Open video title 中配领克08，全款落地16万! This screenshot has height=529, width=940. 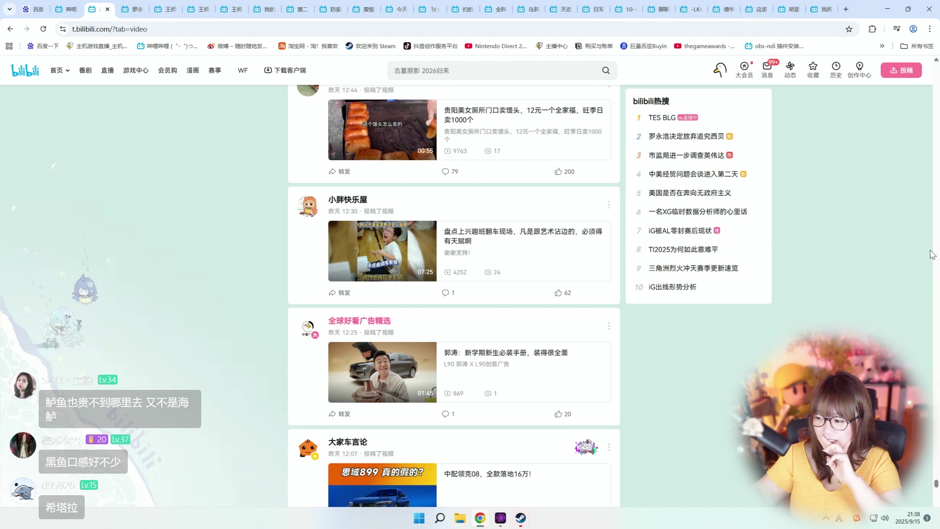point(487,474)
